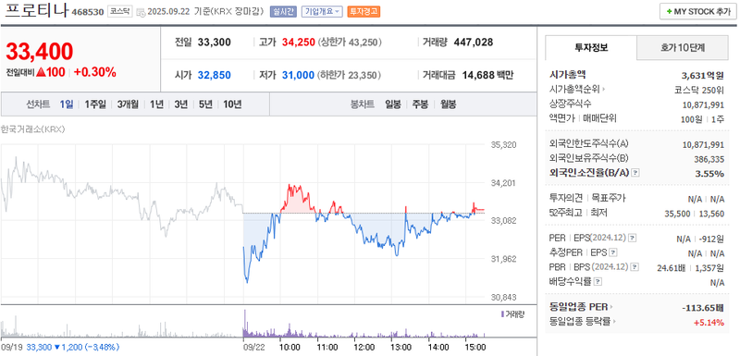
Task: Expand the 동일업종 등락률 arrow link
Action: [614, 322]
